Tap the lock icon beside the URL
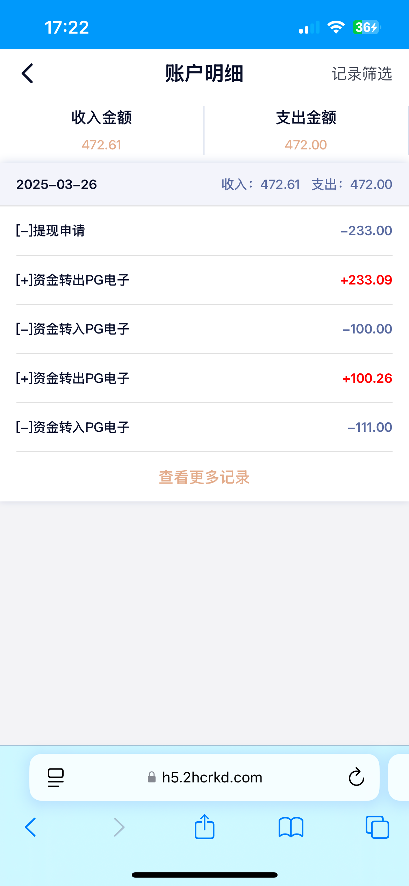Image resolution: width=409 pixels, height=886 pixels. point(152,778)
